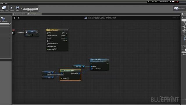This screenshot has width=186, height=105.
Task: Click the SET node input exec pin
Action: (26, 32)
